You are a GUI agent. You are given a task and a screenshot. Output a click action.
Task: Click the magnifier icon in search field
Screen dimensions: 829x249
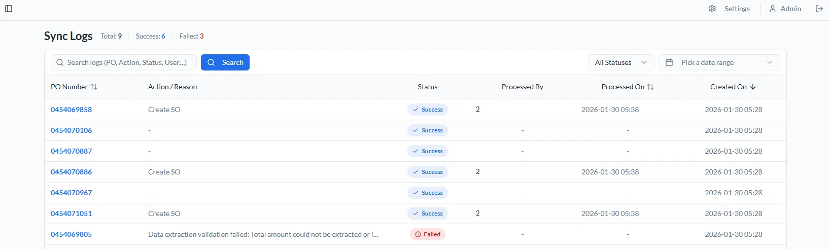point(60,62)
